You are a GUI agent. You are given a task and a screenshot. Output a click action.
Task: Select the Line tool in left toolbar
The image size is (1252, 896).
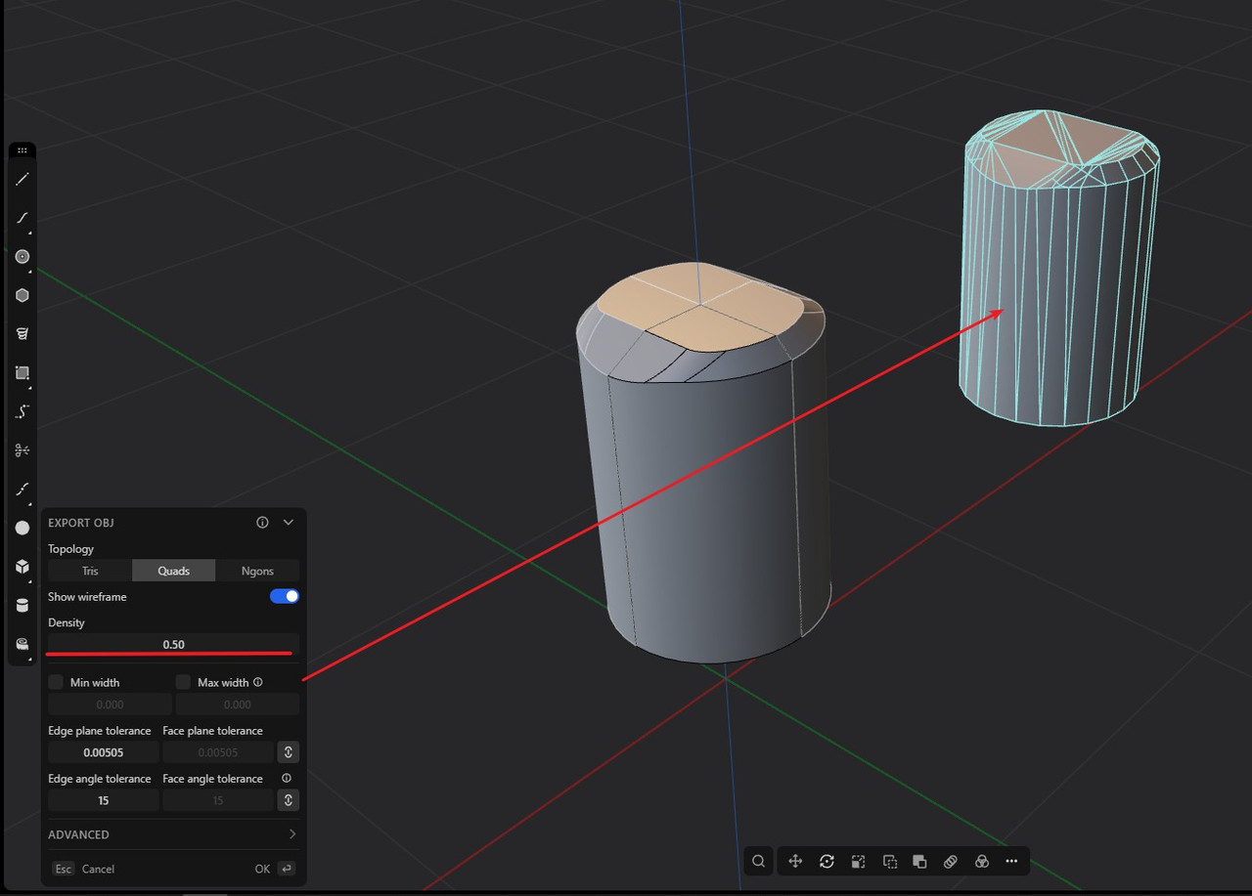pyautogui.click(x=22, y=180)
